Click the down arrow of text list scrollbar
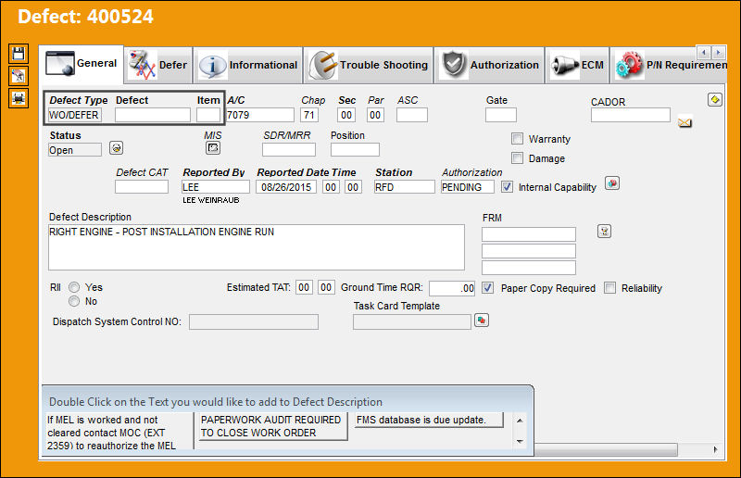 (x=520, y=442)
